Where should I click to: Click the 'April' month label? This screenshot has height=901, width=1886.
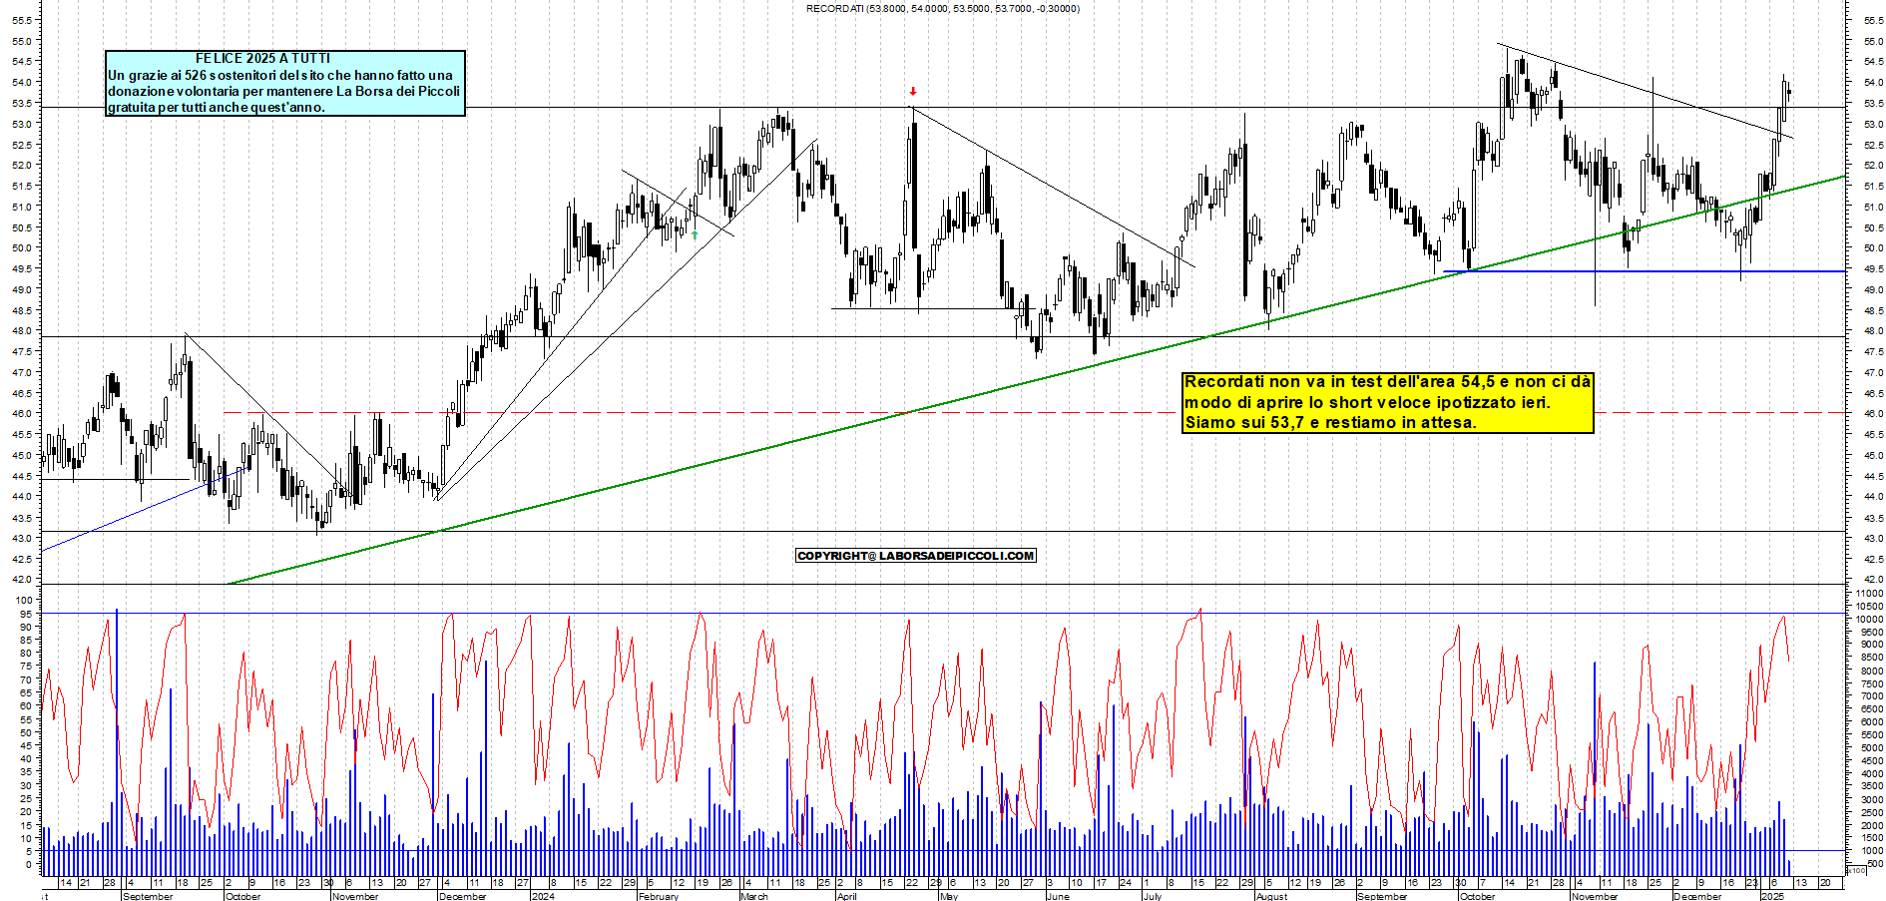coord(847,896)
